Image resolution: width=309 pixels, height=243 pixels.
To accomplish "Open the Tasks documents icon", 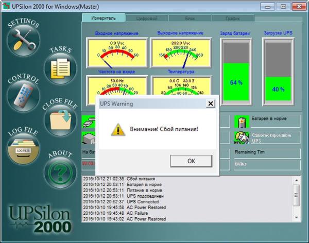I will pos(60,69).
